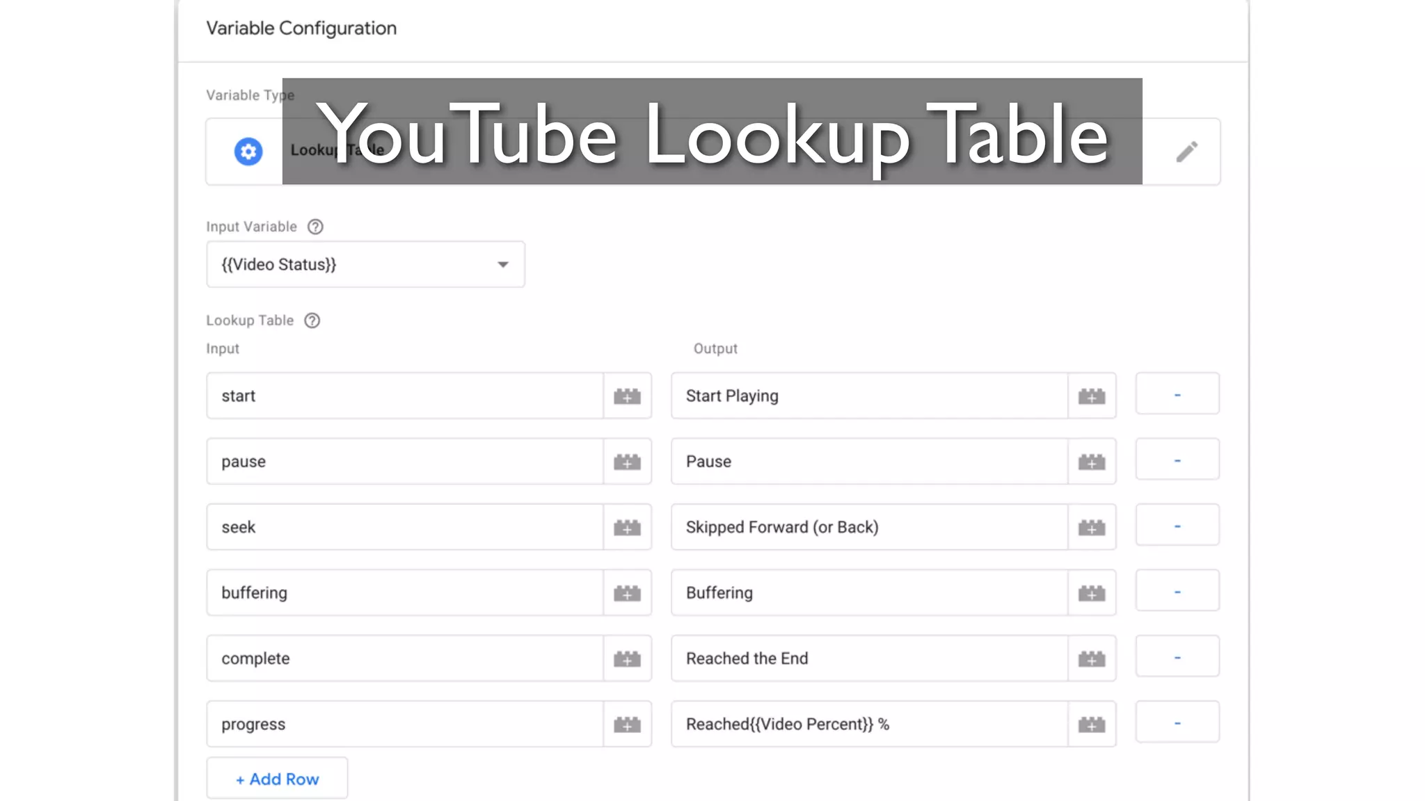This screenshot has width=1425, height=801.
Task: Edit the 'Skipped Forward (or Back)' output field
Action: 870,527
